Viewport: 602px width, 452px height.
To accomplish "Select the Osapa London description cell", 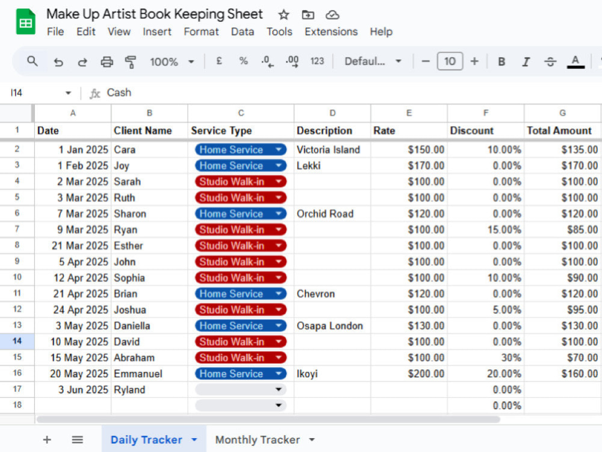I will tap(332, 325).
